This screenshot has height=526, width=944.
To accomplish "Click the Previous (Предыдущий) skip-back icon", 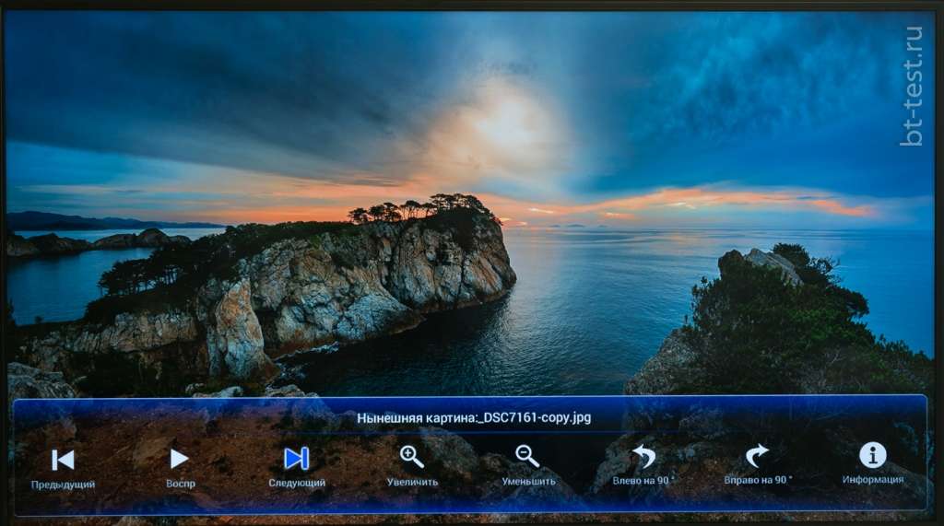I will pyautogui.click(x=63, y=459).
